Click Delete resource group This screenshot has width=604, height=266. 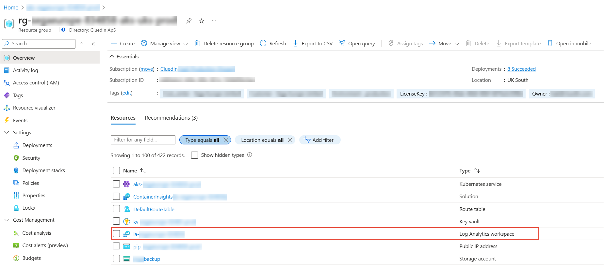pyautogui.click(x=224, y=43)
